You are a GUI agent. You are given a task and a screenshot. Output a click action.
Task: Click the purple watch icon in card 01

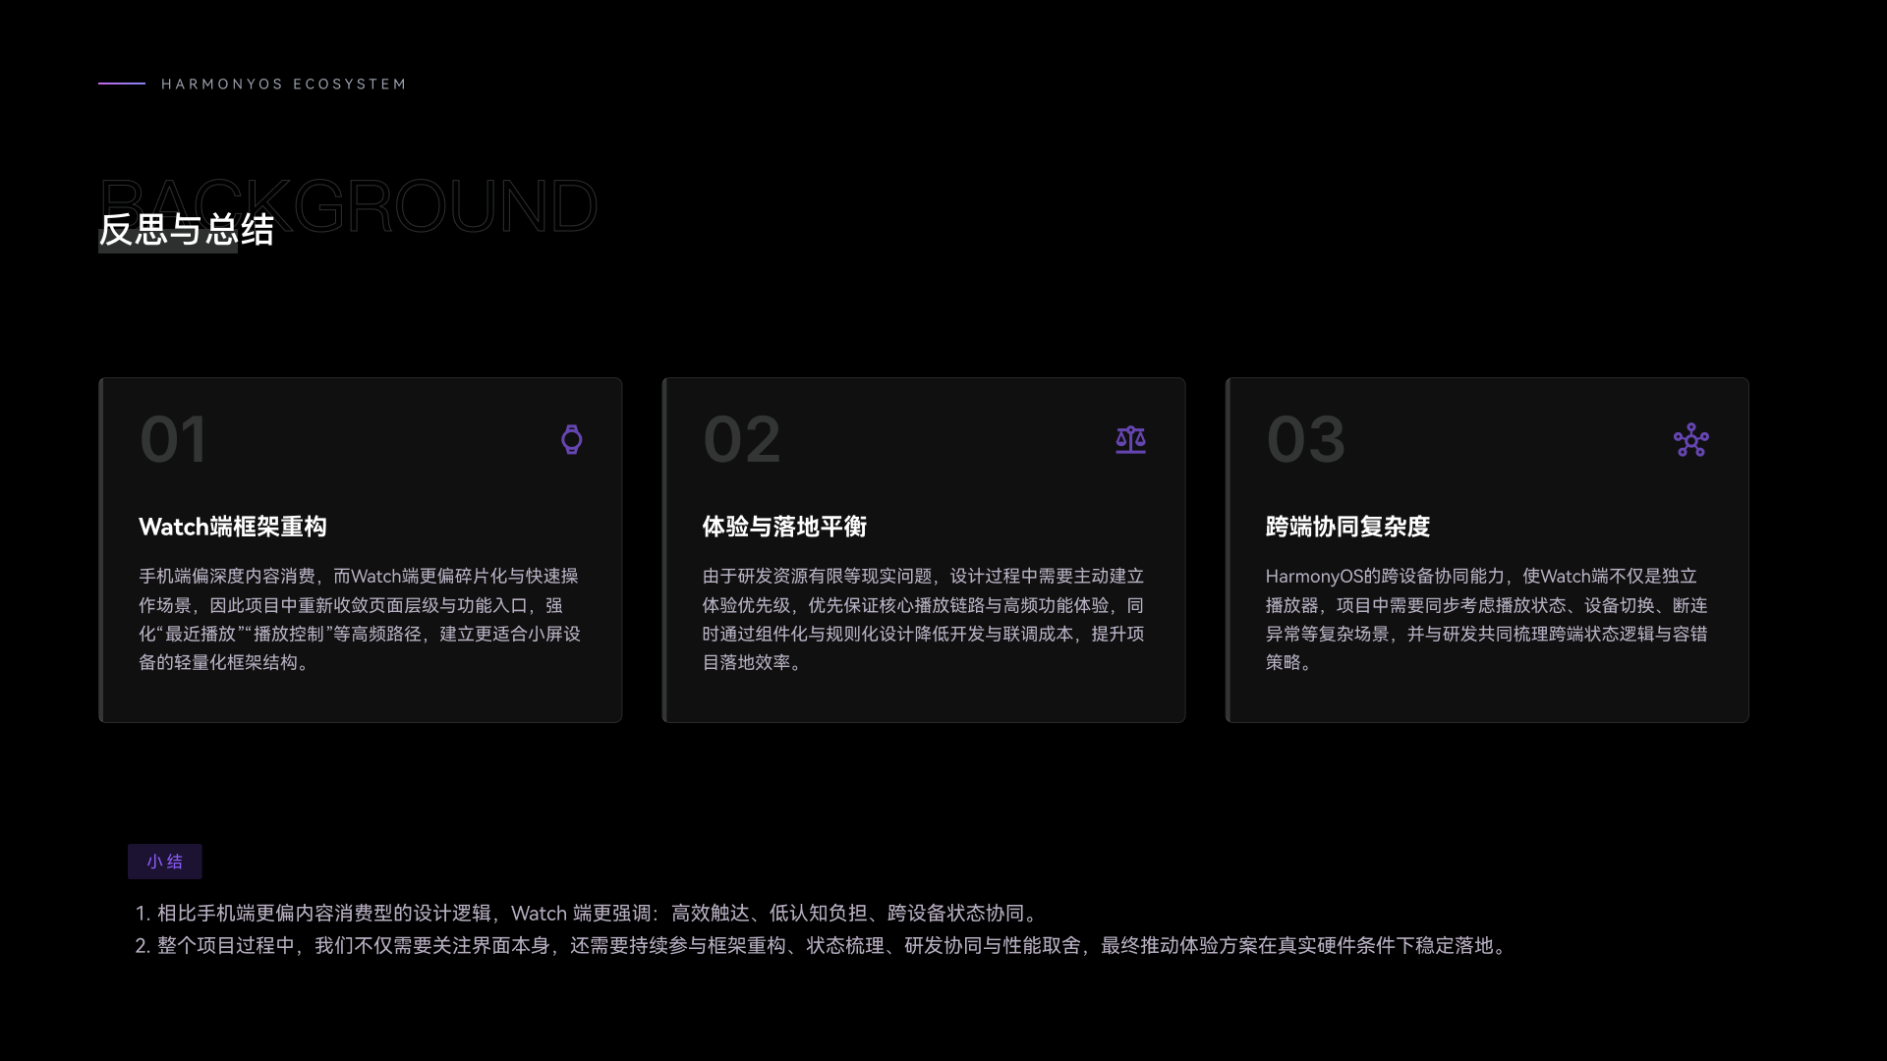571,439
